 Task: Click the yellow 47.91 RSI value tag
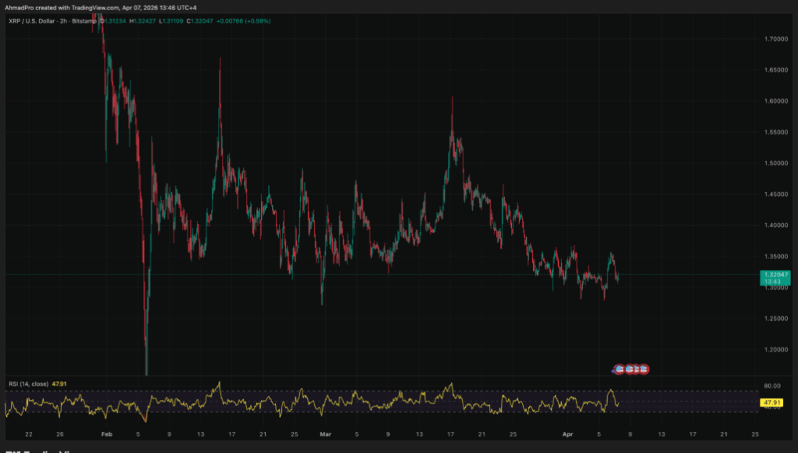[771, 403]
